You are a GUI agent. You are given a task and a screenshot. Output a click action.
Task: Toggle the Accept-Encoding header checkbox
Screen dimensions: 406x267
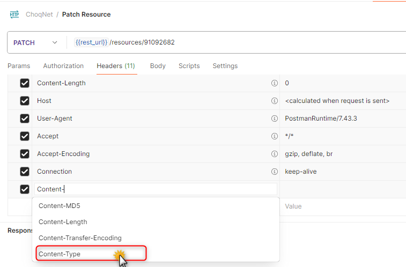pyautogui.click(x=25, y=154)
